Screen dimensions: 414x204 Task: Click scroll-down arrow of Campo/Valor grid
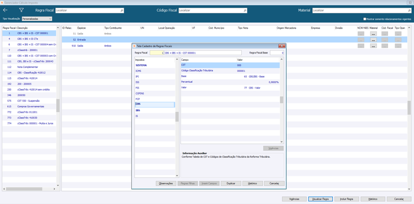coord(282,142)
